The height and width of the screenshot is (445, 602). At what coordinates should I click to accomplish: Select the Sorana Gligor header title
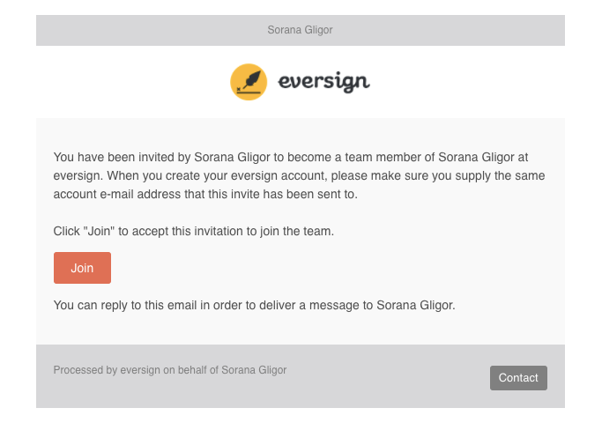300,30
